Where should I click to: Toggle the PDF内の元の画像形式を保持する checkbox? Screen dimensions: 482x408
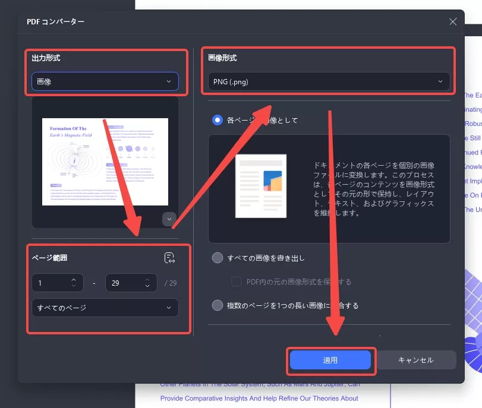[237, 282]
